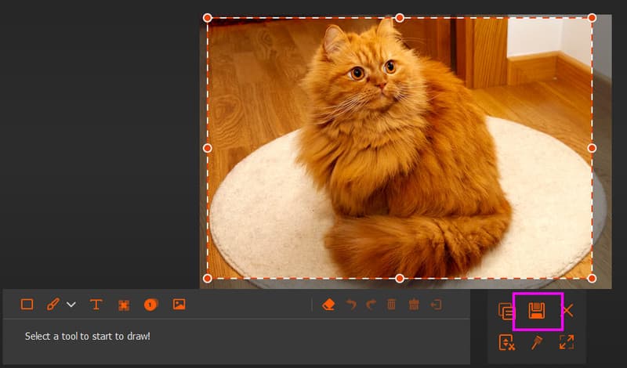Exit the editing toolbar

(x=437, y=305)
